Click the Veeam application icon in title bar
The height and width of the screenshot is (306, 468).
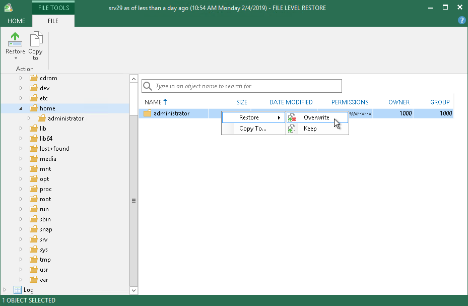click(9, 8)
